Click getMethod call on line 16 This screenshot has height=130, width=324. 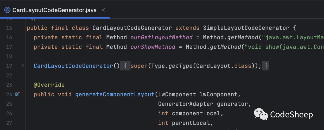243,38
